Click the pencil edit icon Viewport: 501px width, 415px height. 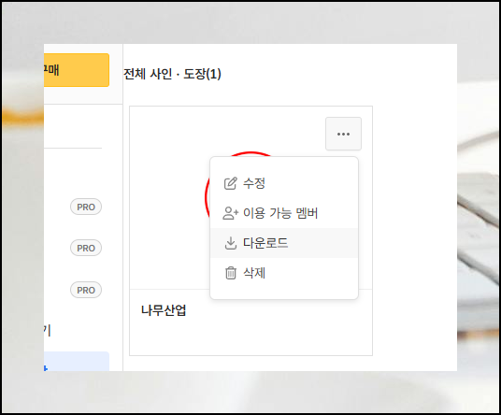(230, 183)
